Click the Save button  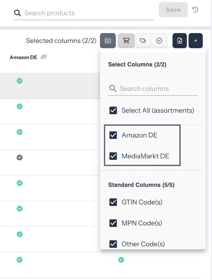tap(173, 10)
